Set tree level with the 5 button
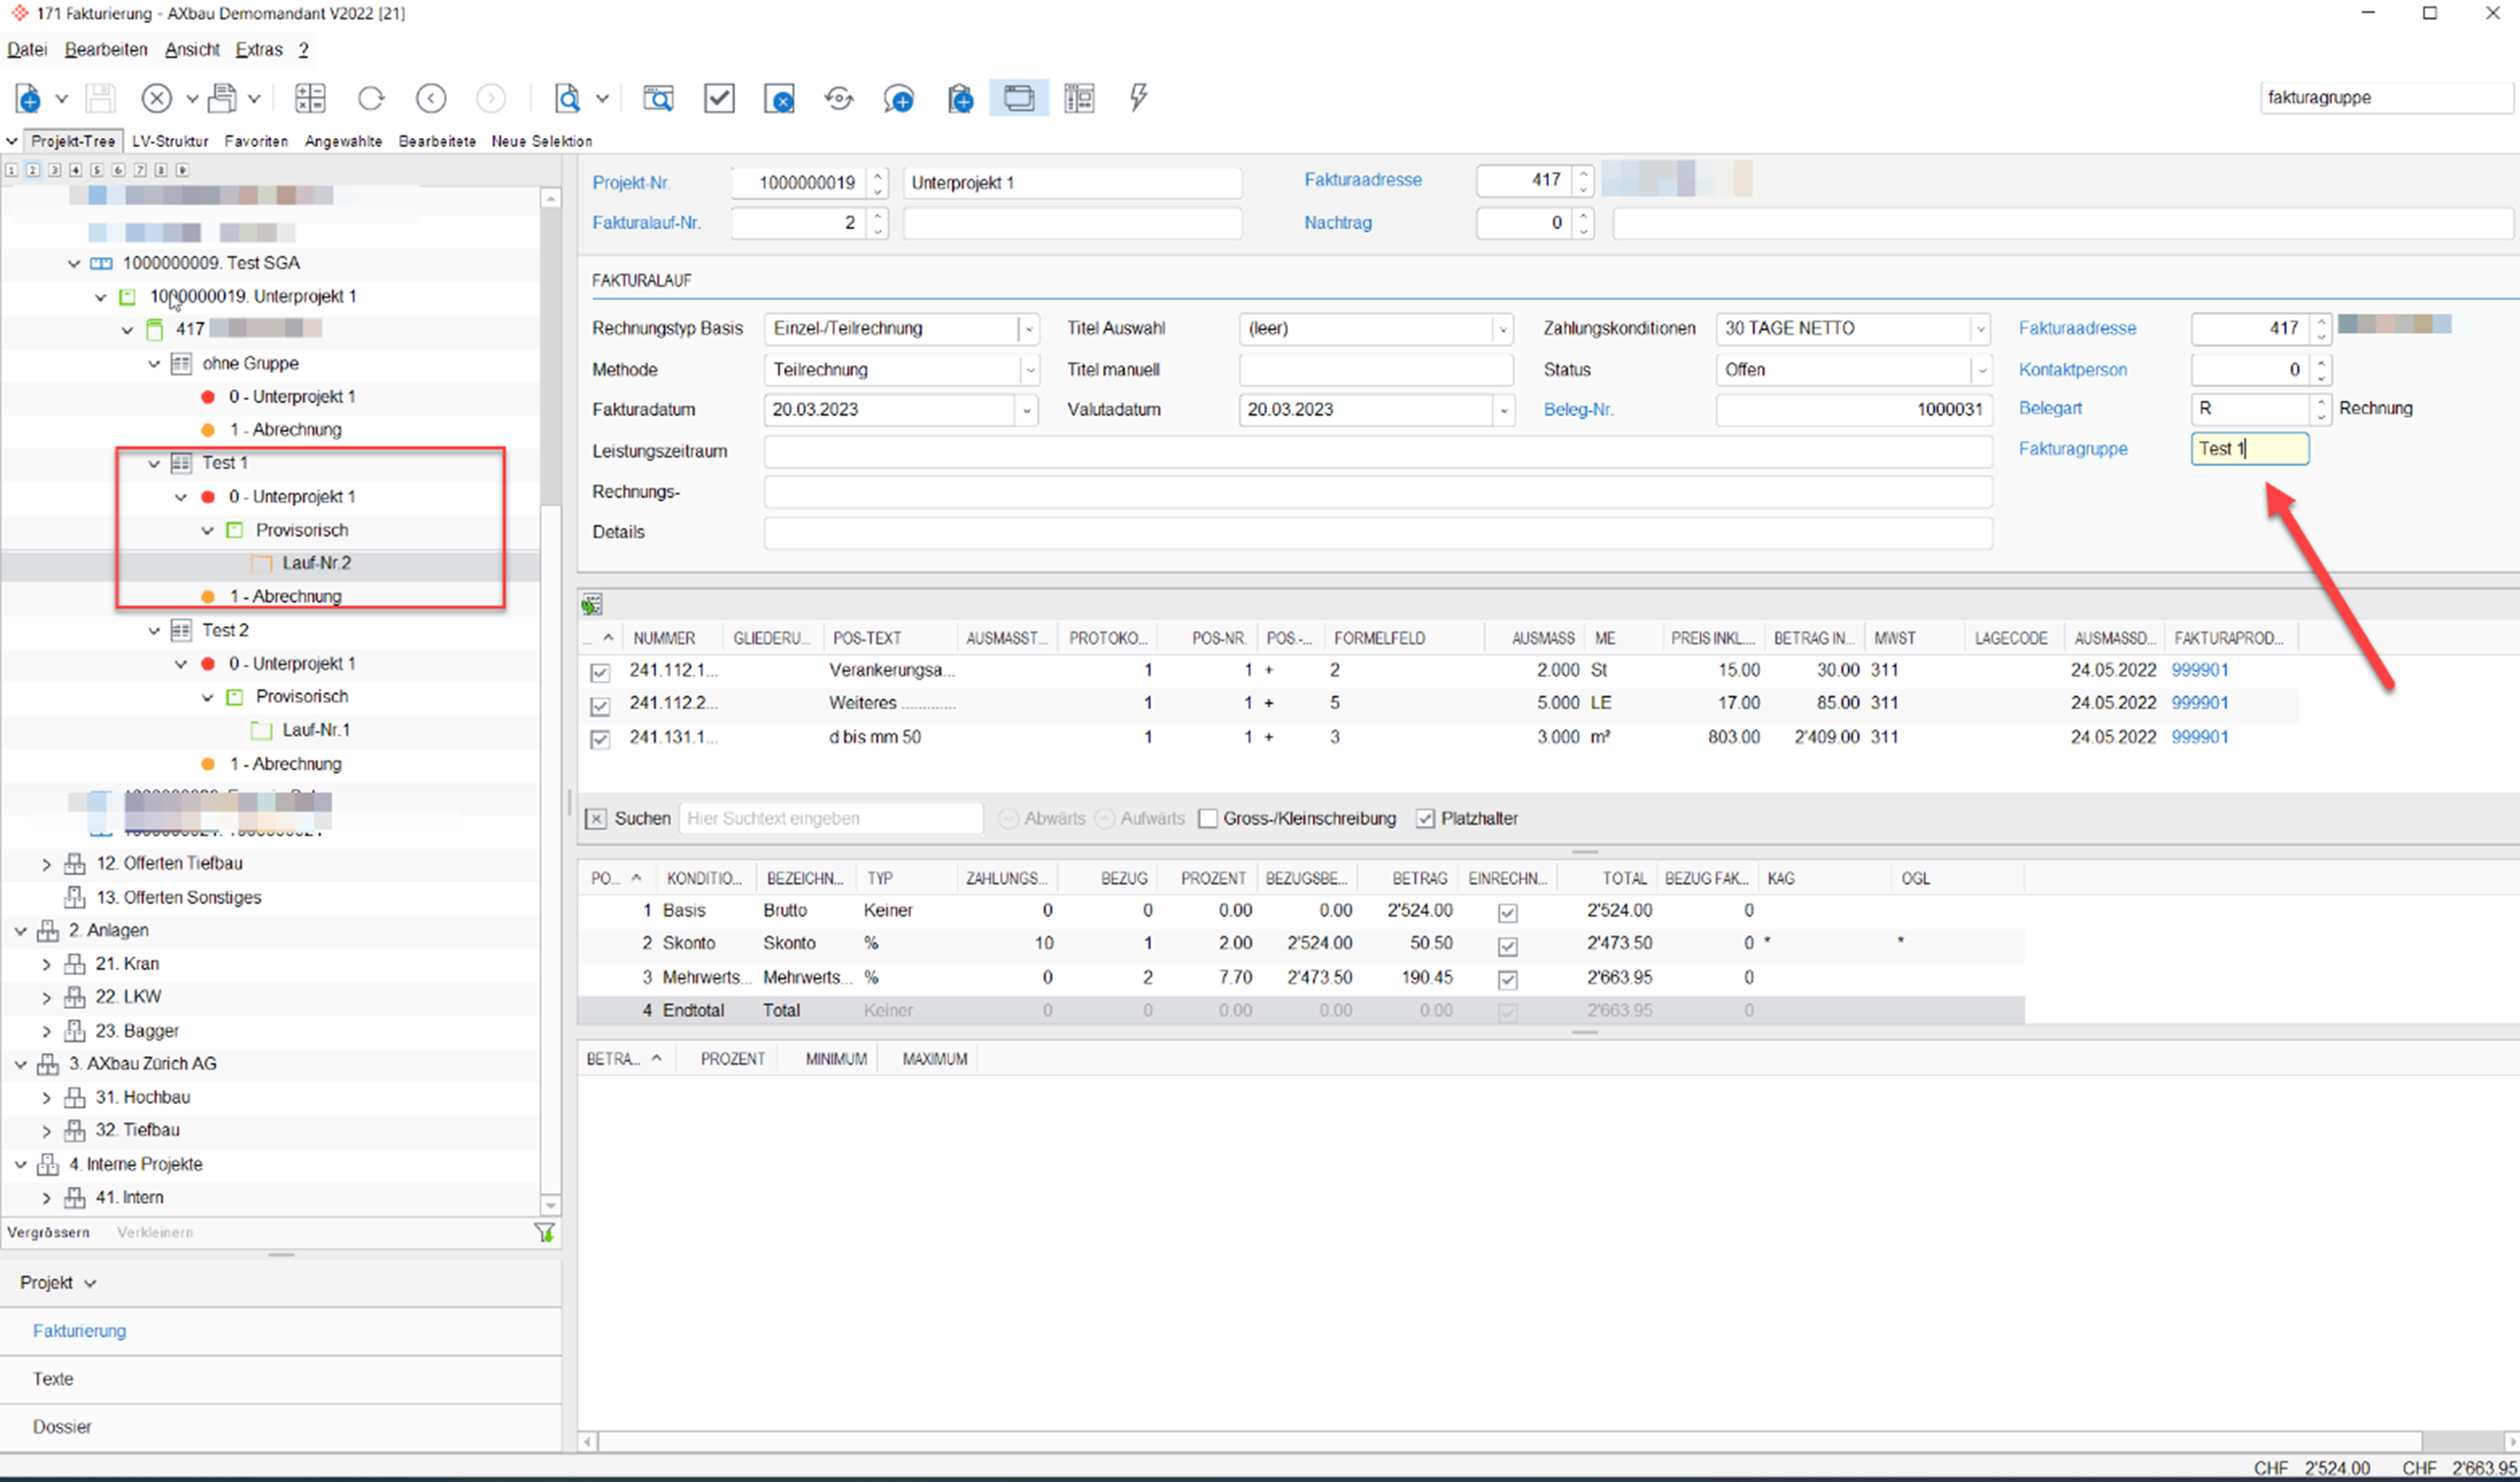 [x=97, y=170]
